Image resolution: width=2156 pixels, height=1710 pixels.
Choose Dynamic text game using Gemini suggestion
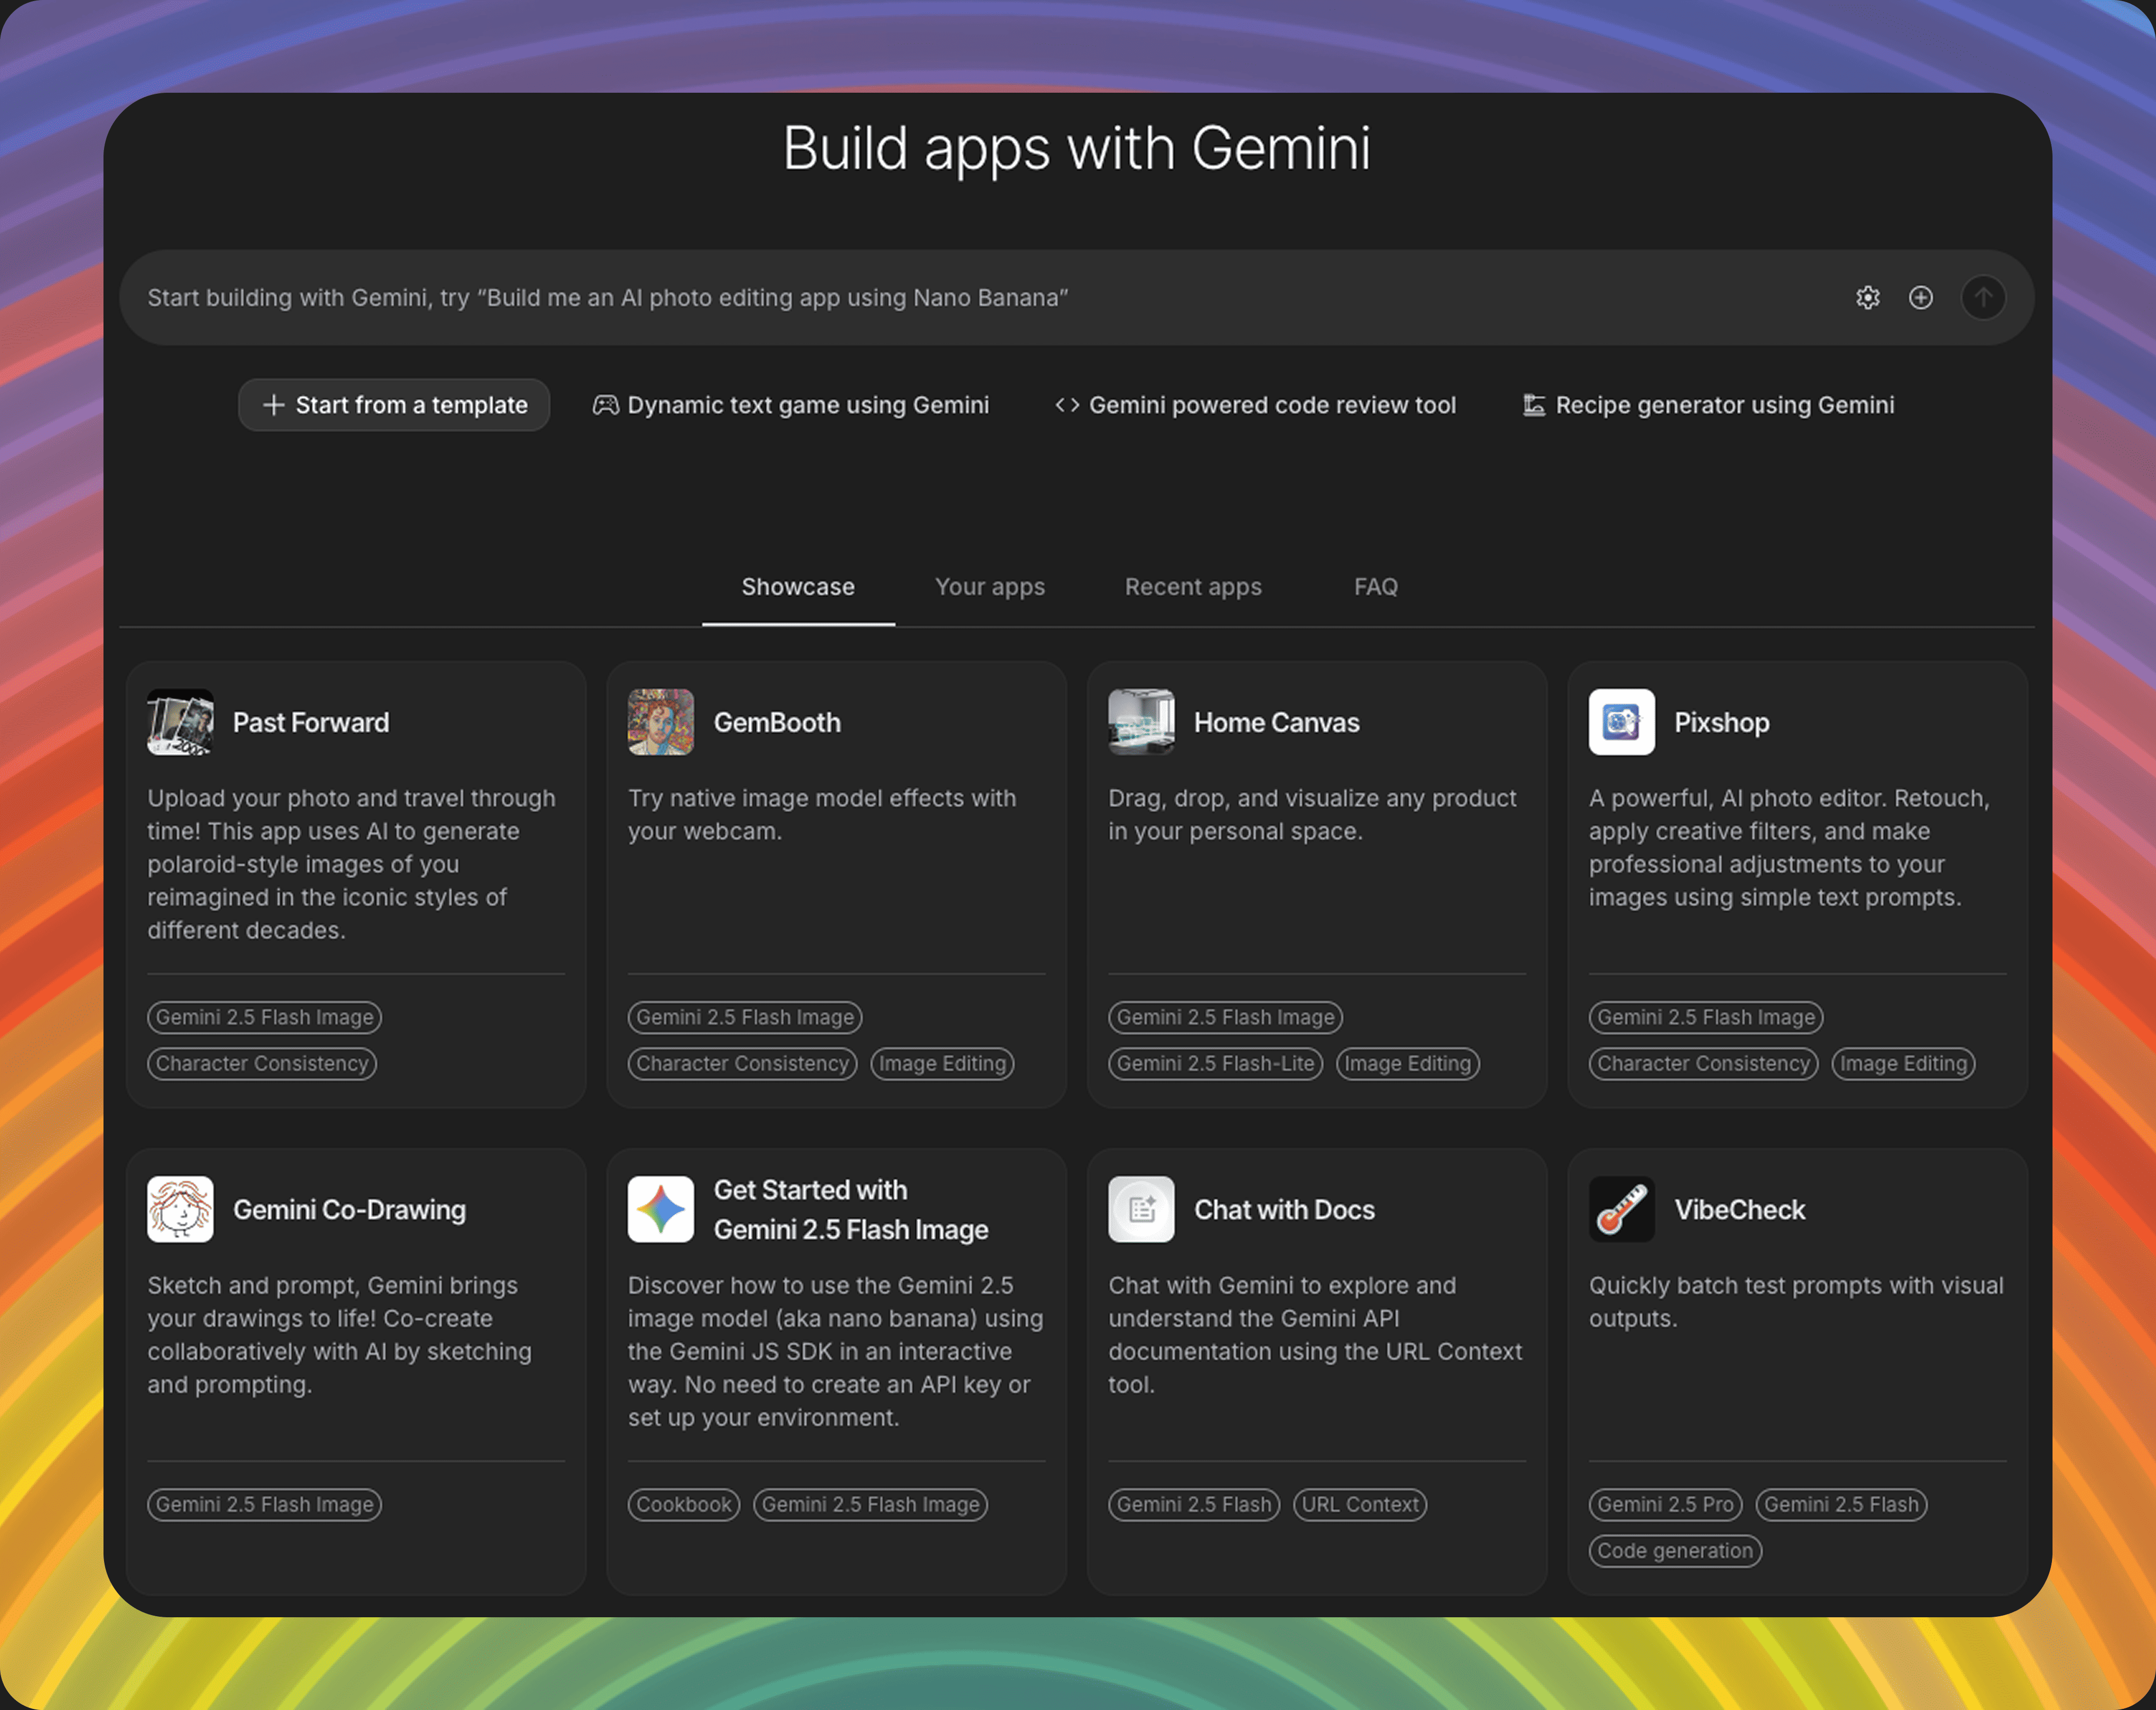[x=791, y=405]
